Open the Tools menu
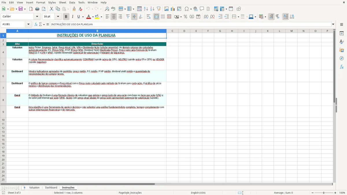This screenshot has width=347, height=195. point(81,2)
